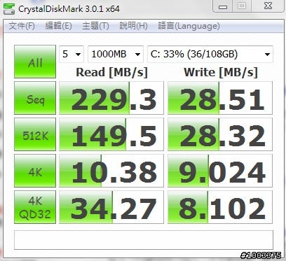The image size is (286, 261).
Task: Select the 4K read result 10.38
Action: tap(111, 171)
